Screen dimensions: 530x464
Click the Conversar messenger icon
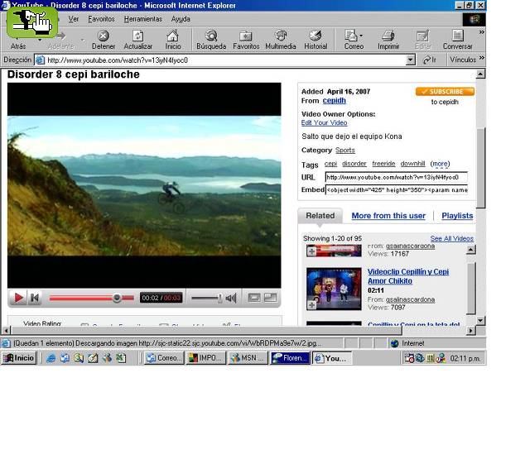pos(457,40)
